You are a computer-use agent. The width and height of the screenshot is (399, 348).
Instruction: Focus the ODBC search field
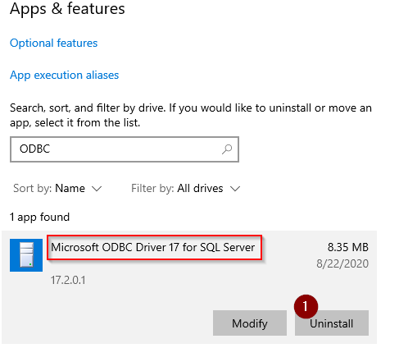[125, 149]
